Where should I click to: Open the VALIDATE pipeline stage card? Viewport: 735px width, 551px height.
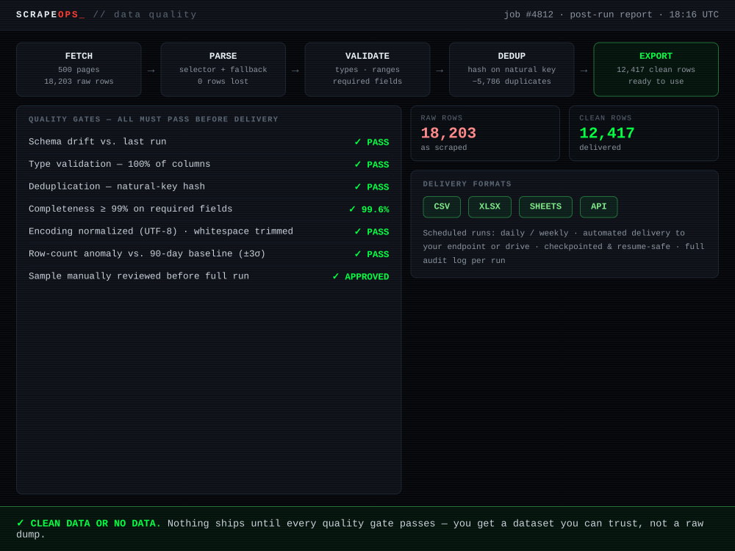pyautogui.click(x=367, y=69)
